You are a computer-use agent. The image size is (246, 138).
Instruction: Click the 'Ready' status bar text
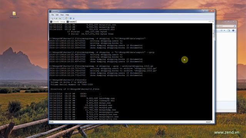coord(51,122)
